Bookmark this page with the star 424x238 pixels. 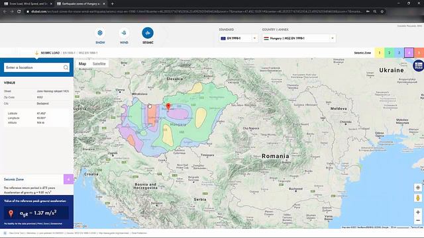(x=382, y=11)
